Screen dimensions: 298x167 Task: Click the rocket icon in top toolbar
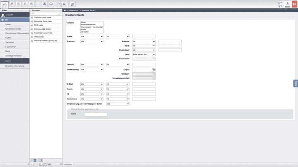coord(72,4)
